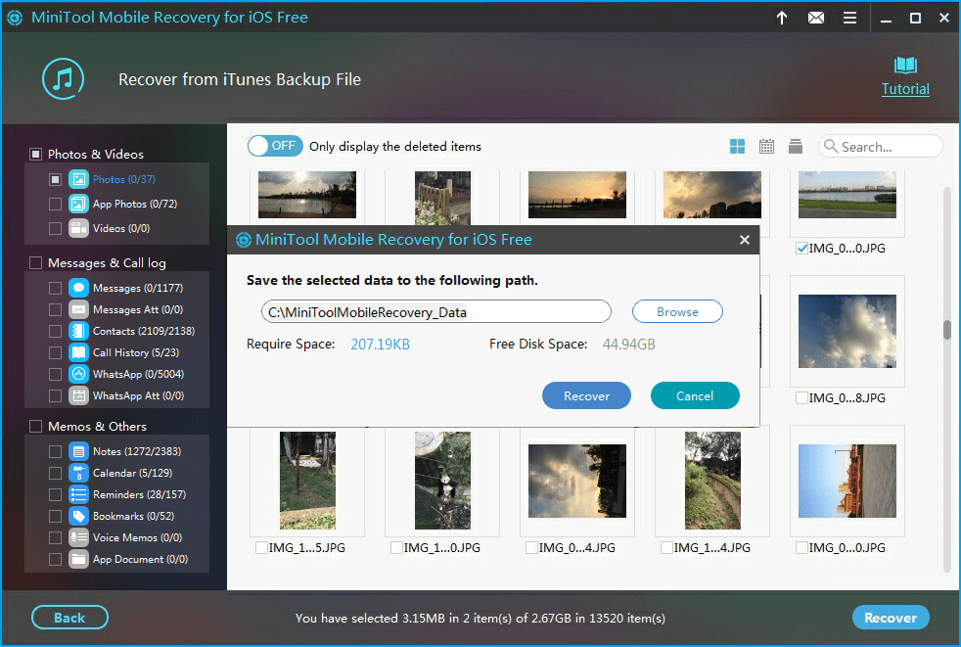Cancel the save path dialog

point(695,395)
